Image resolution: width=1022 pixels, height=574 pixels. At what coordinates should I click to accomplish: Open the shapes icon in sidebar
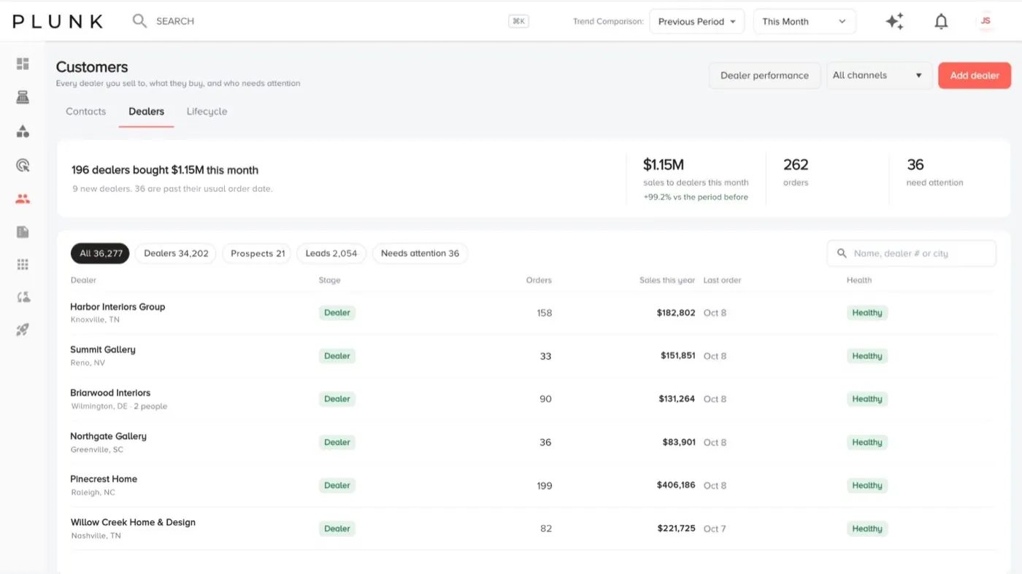click(x=23, y=131)
